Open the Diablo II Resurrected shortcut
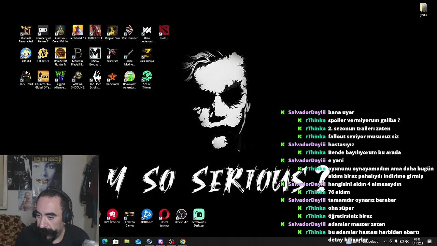437x246 pixels. coord(26,34)
